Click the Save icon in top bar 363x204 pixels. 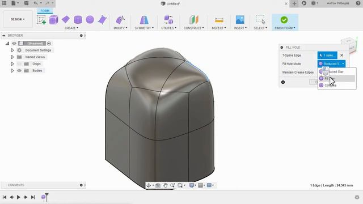tap(27, 3)
